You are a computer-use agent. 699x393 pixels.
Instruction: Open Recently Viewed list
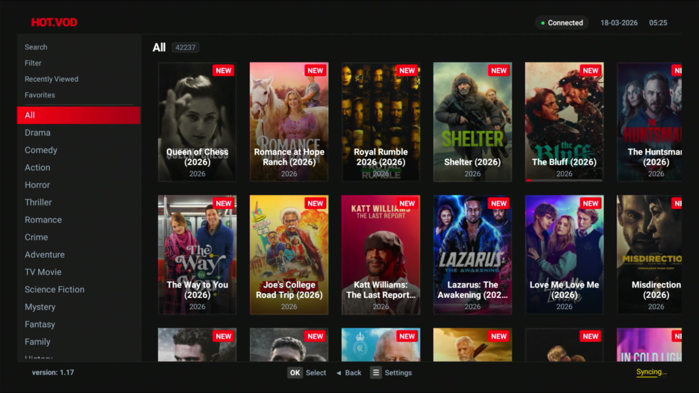coord(51,79)
